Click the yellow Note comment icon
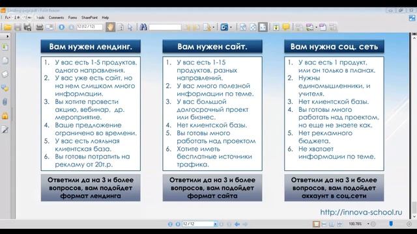Viewport: 417px width, 234px height. tap(286, 27)
